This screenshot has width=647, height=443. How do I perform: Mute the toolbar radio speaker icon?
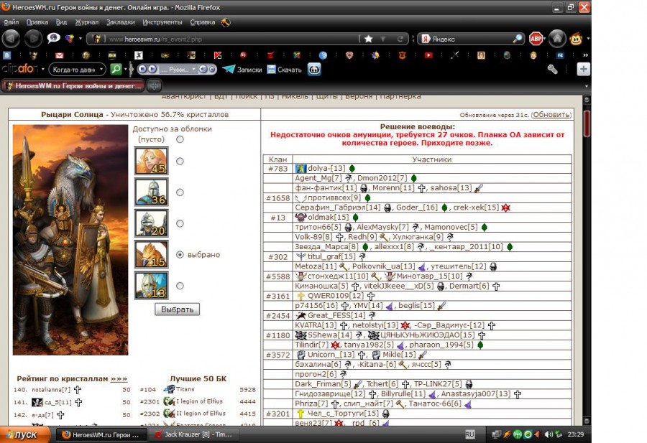(x=203, y=69)
